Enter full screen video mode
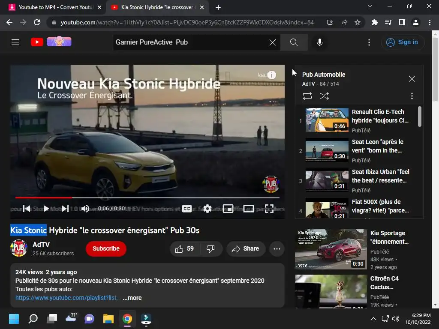This screenshot has width=439, height=329. click(269, 209)
